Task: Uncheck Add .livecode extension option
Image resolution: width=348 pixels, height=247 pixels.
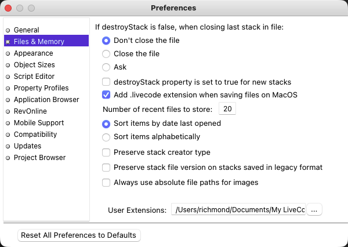Action: coord(106,95)
